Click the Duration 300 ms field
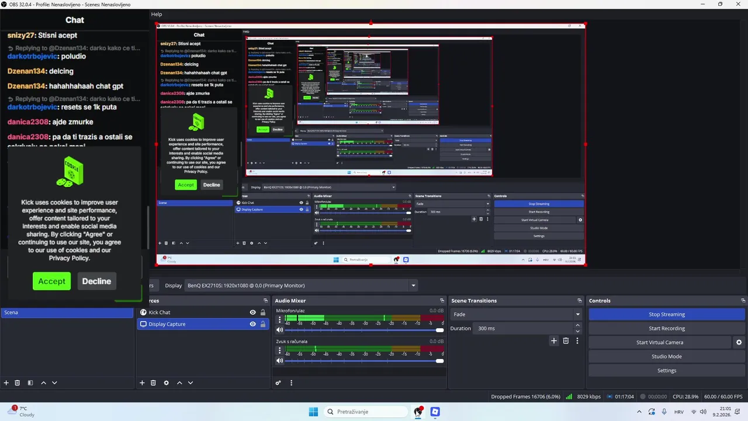Image resolution: width=748 pixels, height=421 pixels. pos(524,328)
